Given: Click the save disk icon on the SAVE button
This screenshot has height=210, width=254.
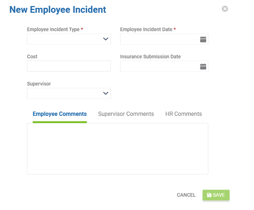Looking at the screenshot, I should click(209, 195).
